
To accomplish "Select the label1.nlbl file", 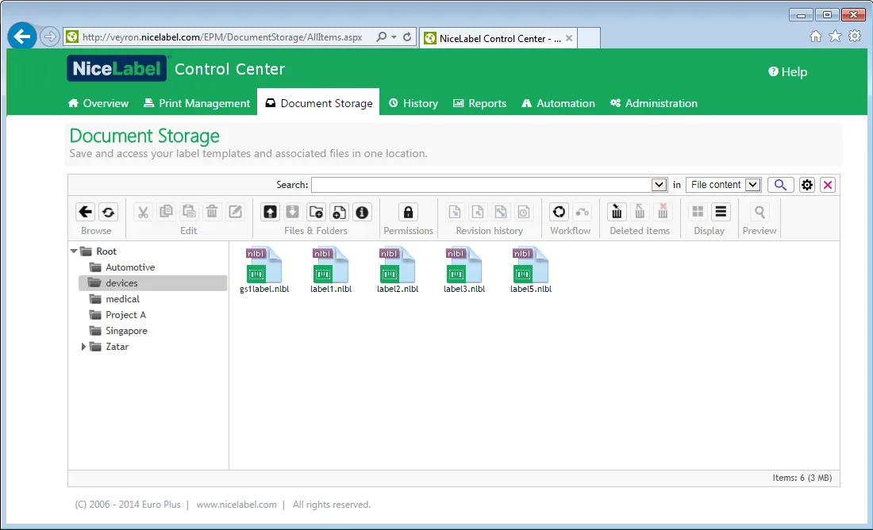I will [x=331, y=270].
